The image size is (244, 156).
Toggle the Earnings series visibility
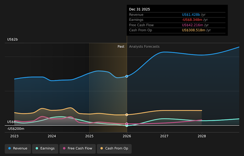(45, 148)
